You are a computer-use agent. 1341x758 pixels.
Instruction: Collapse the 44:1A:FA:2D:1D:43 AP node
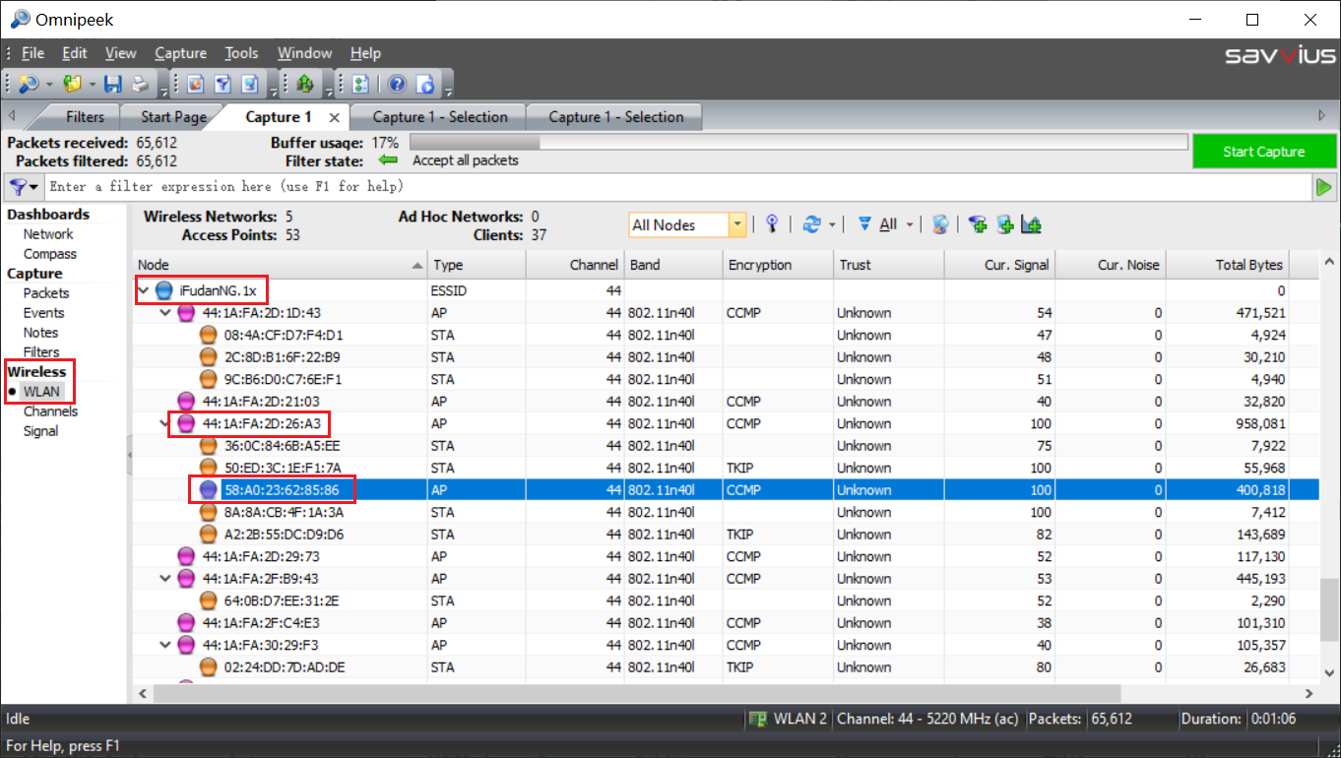point(165,313)
